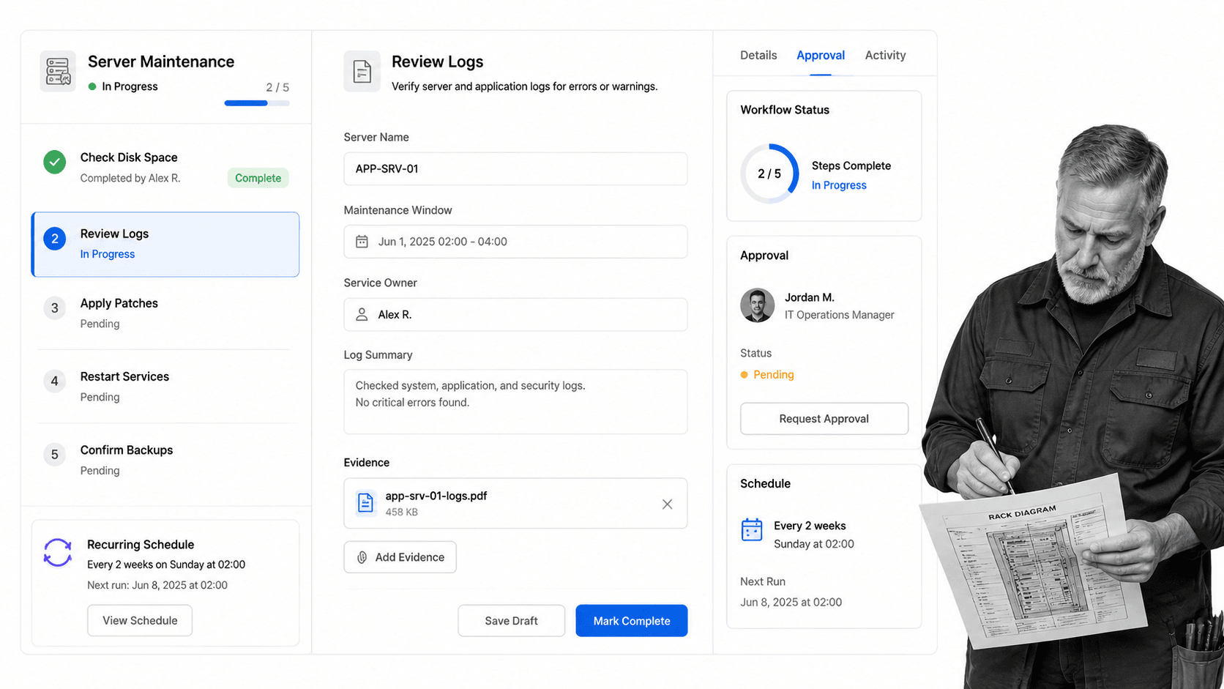Click the Pending approval status text
This screenshot has height=689, width=1224.
pyautogui.click(x=774, y=375)
